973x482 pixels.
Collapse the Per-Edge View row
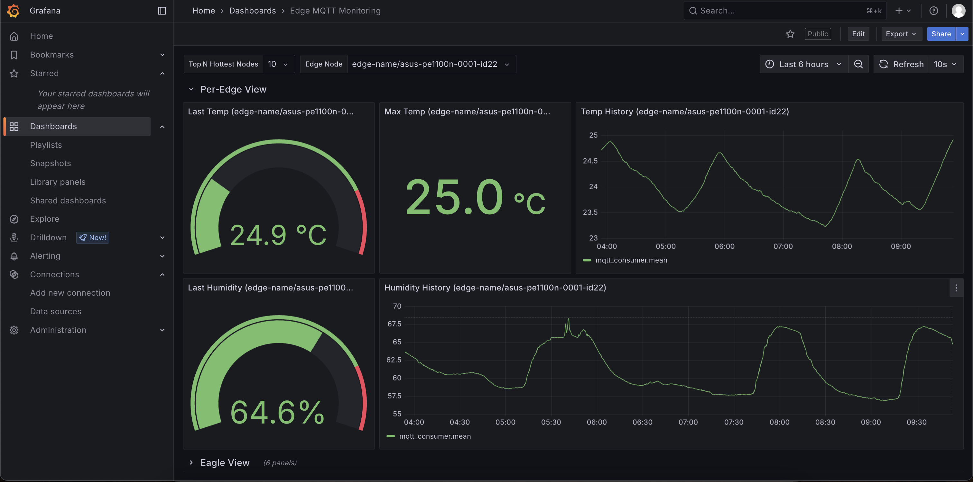click(191, 89)
